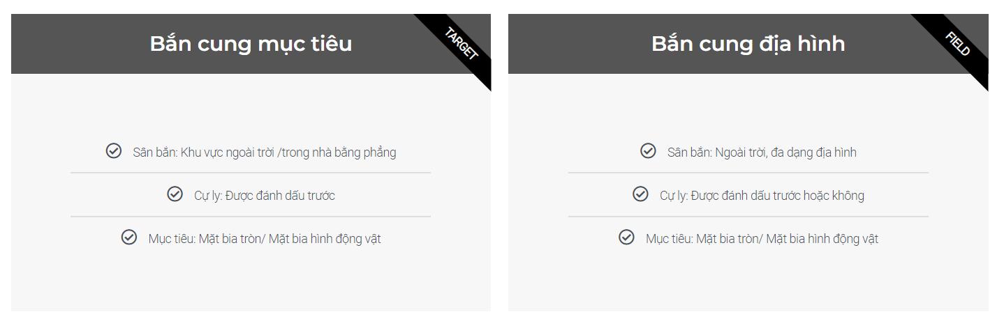The width and height of the screenshot is (1004, 328).
Task: Click divider line under Cự ly in TARGET card
Action: click(x=251, y=217)
